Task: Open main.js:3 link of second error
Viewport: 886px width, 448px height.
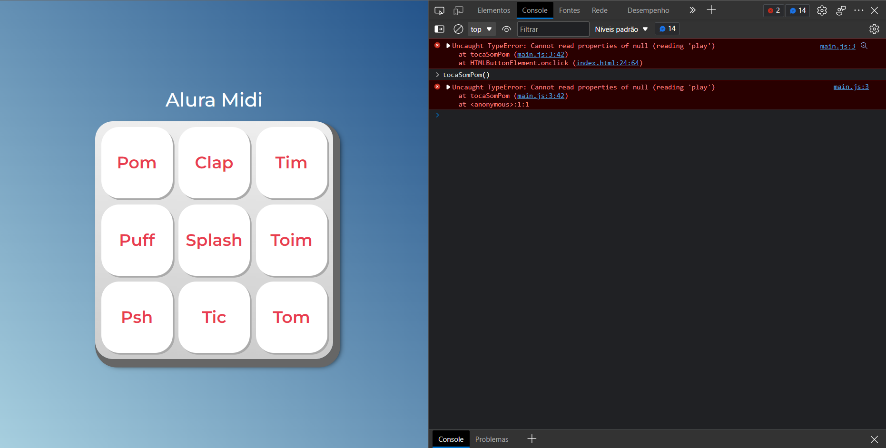Action: point(851,87)
